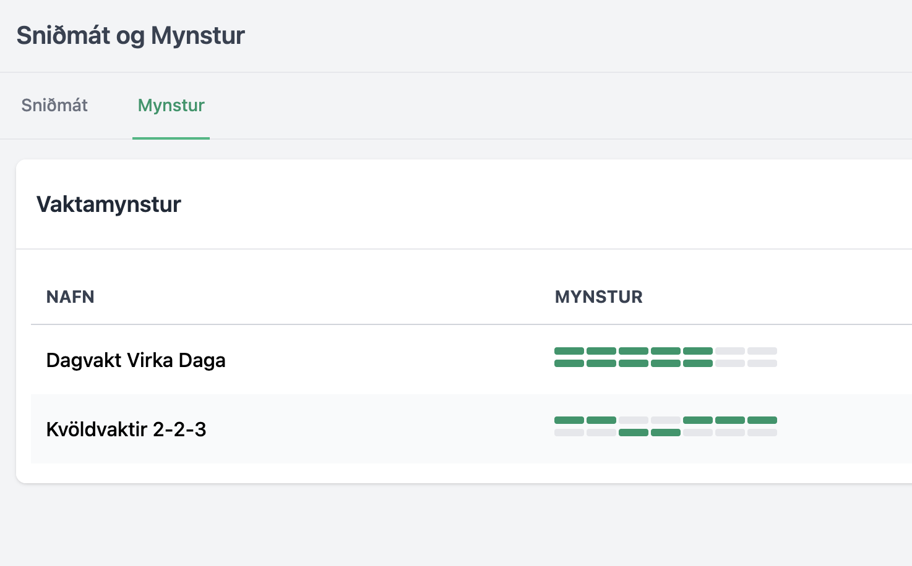Image resolution: width=912 pixels, height=566 pixels.
Task: Click Wednesday block in Dagvakt first week
Action: pos(634,351)
